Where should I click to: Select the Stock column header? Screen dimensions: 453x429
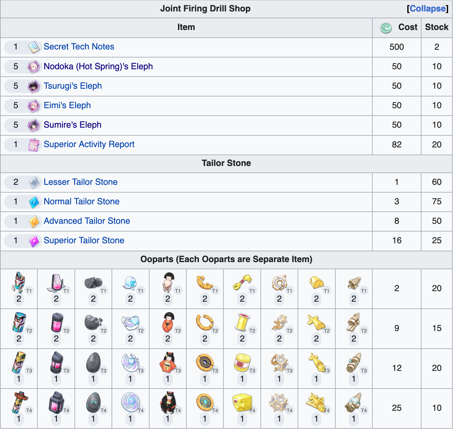pyautogui.click(x=437, y=27)
